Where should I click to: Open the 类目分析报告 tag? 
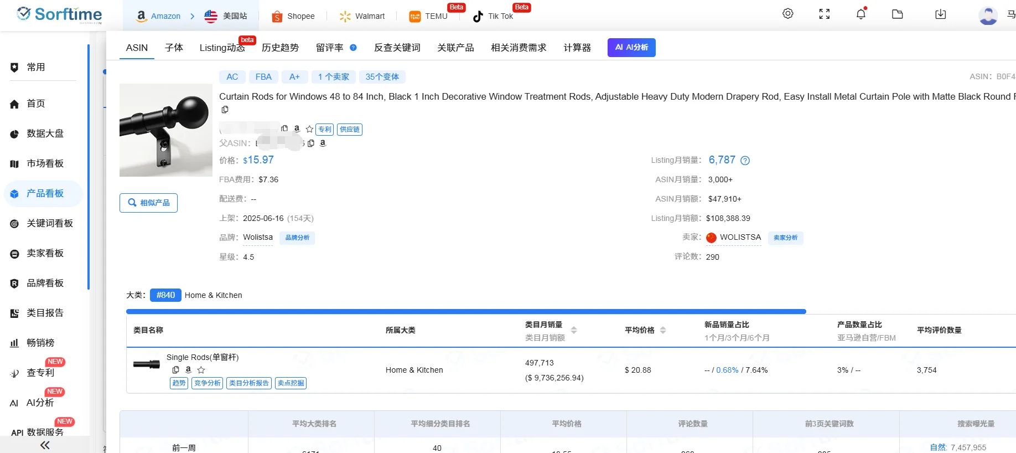click(249, 383)
